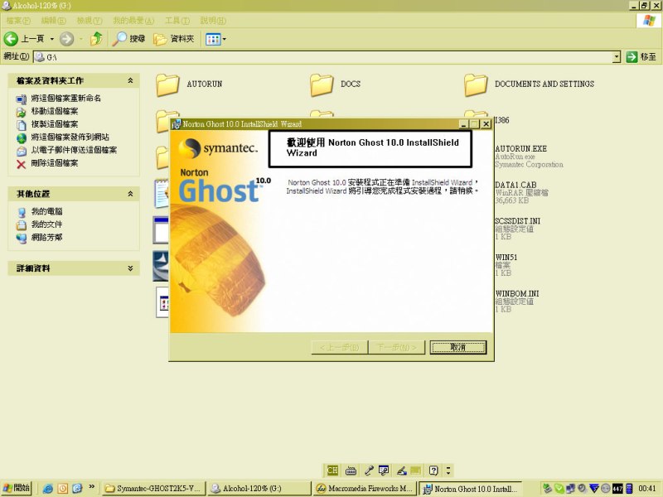Switch to Alcohol-120% (G:) taskbar button
663x497 pixels.
259,489
